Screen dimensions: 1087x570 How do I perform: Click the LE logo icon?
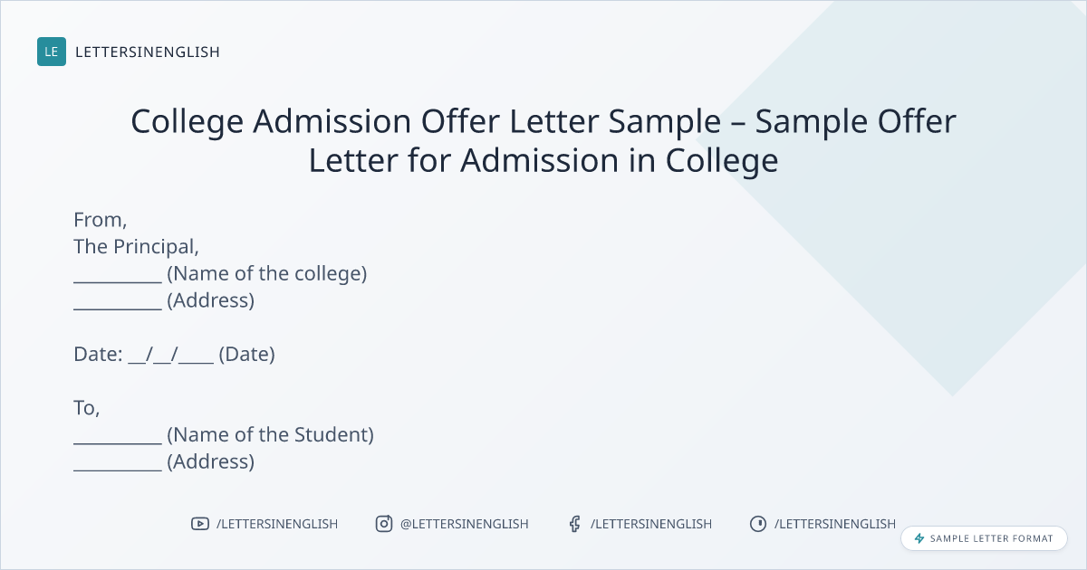[x=52, y=52]
